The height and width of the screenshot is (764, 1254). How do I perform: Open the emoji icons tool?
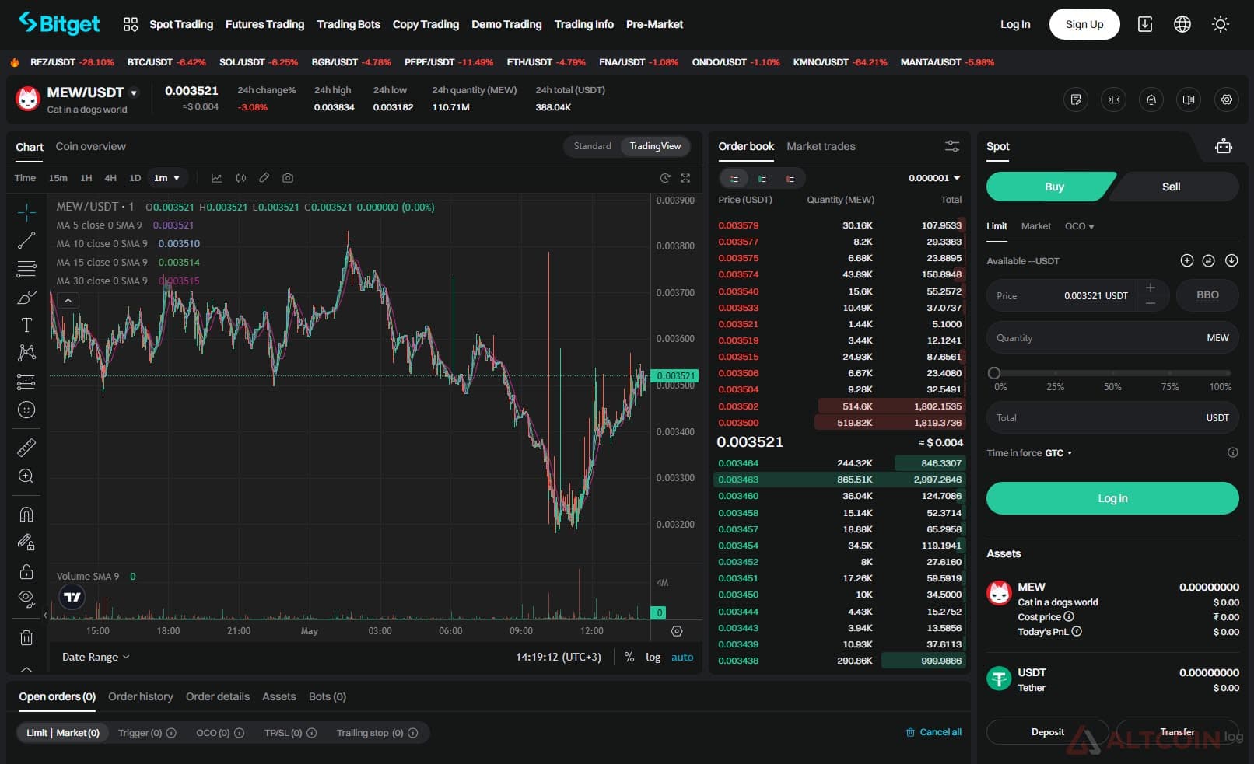pos(26,410)
